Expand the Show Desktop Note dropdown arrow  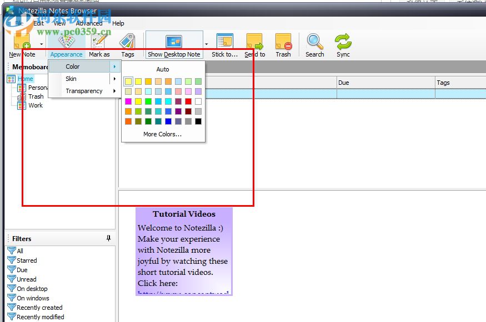[x=207, y=44]
